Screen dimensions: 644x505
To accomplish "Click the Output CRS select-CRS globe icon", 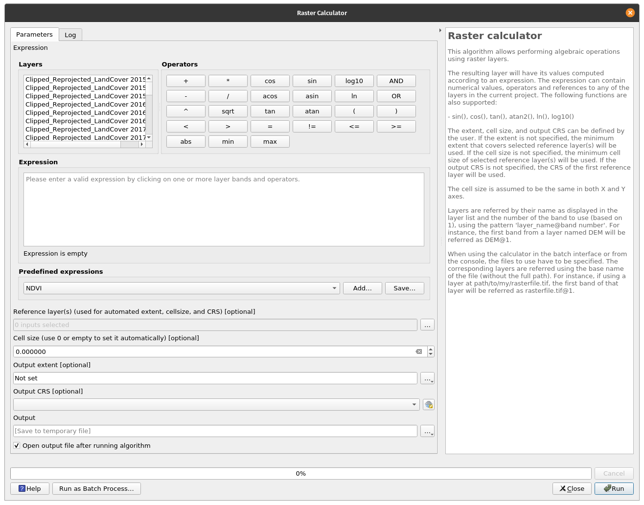I will (x=429, y=405).
